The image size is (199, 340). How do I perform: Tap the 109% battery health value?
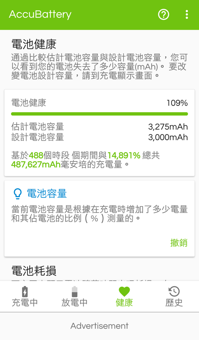[x=177, y=103]
